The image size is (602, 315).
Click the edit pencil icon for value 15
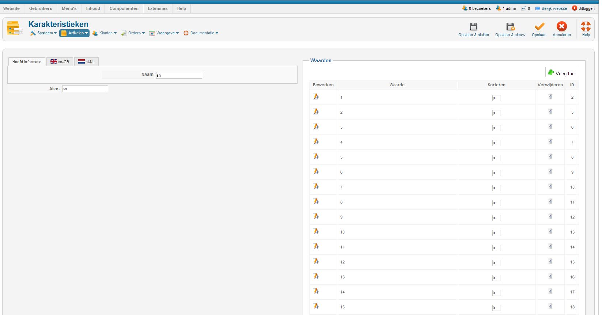point(316,306)
